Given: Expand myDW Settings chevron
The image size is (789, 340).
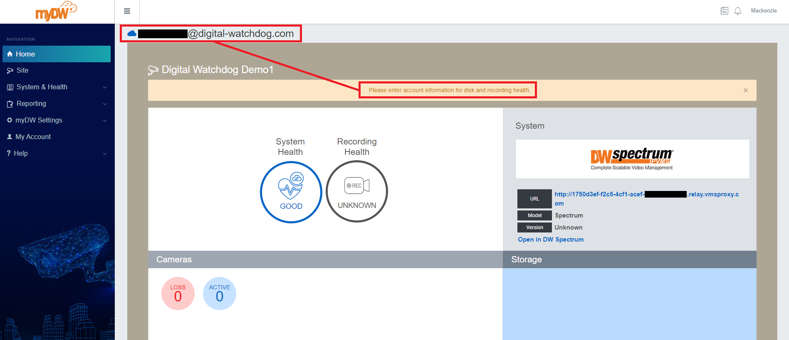Looking at the screenshot, I should point(105,121).
